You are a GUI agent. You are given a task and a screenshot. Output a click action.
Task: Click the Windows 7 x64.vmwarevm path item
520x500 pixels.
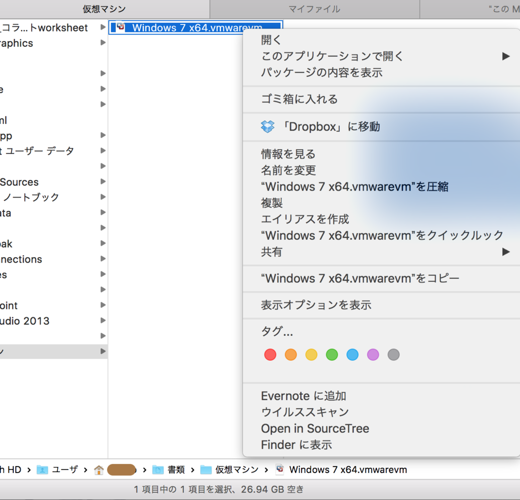(348, 470)
